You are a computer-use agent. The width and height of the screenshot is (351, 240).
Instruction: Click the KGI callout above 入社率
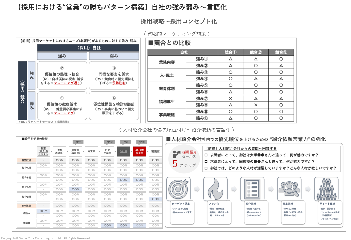click(125, 142)
